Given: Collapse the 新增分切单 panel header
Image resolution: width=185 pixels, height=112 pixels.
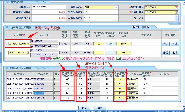Looking at the screenshot, I should (8, 2).
